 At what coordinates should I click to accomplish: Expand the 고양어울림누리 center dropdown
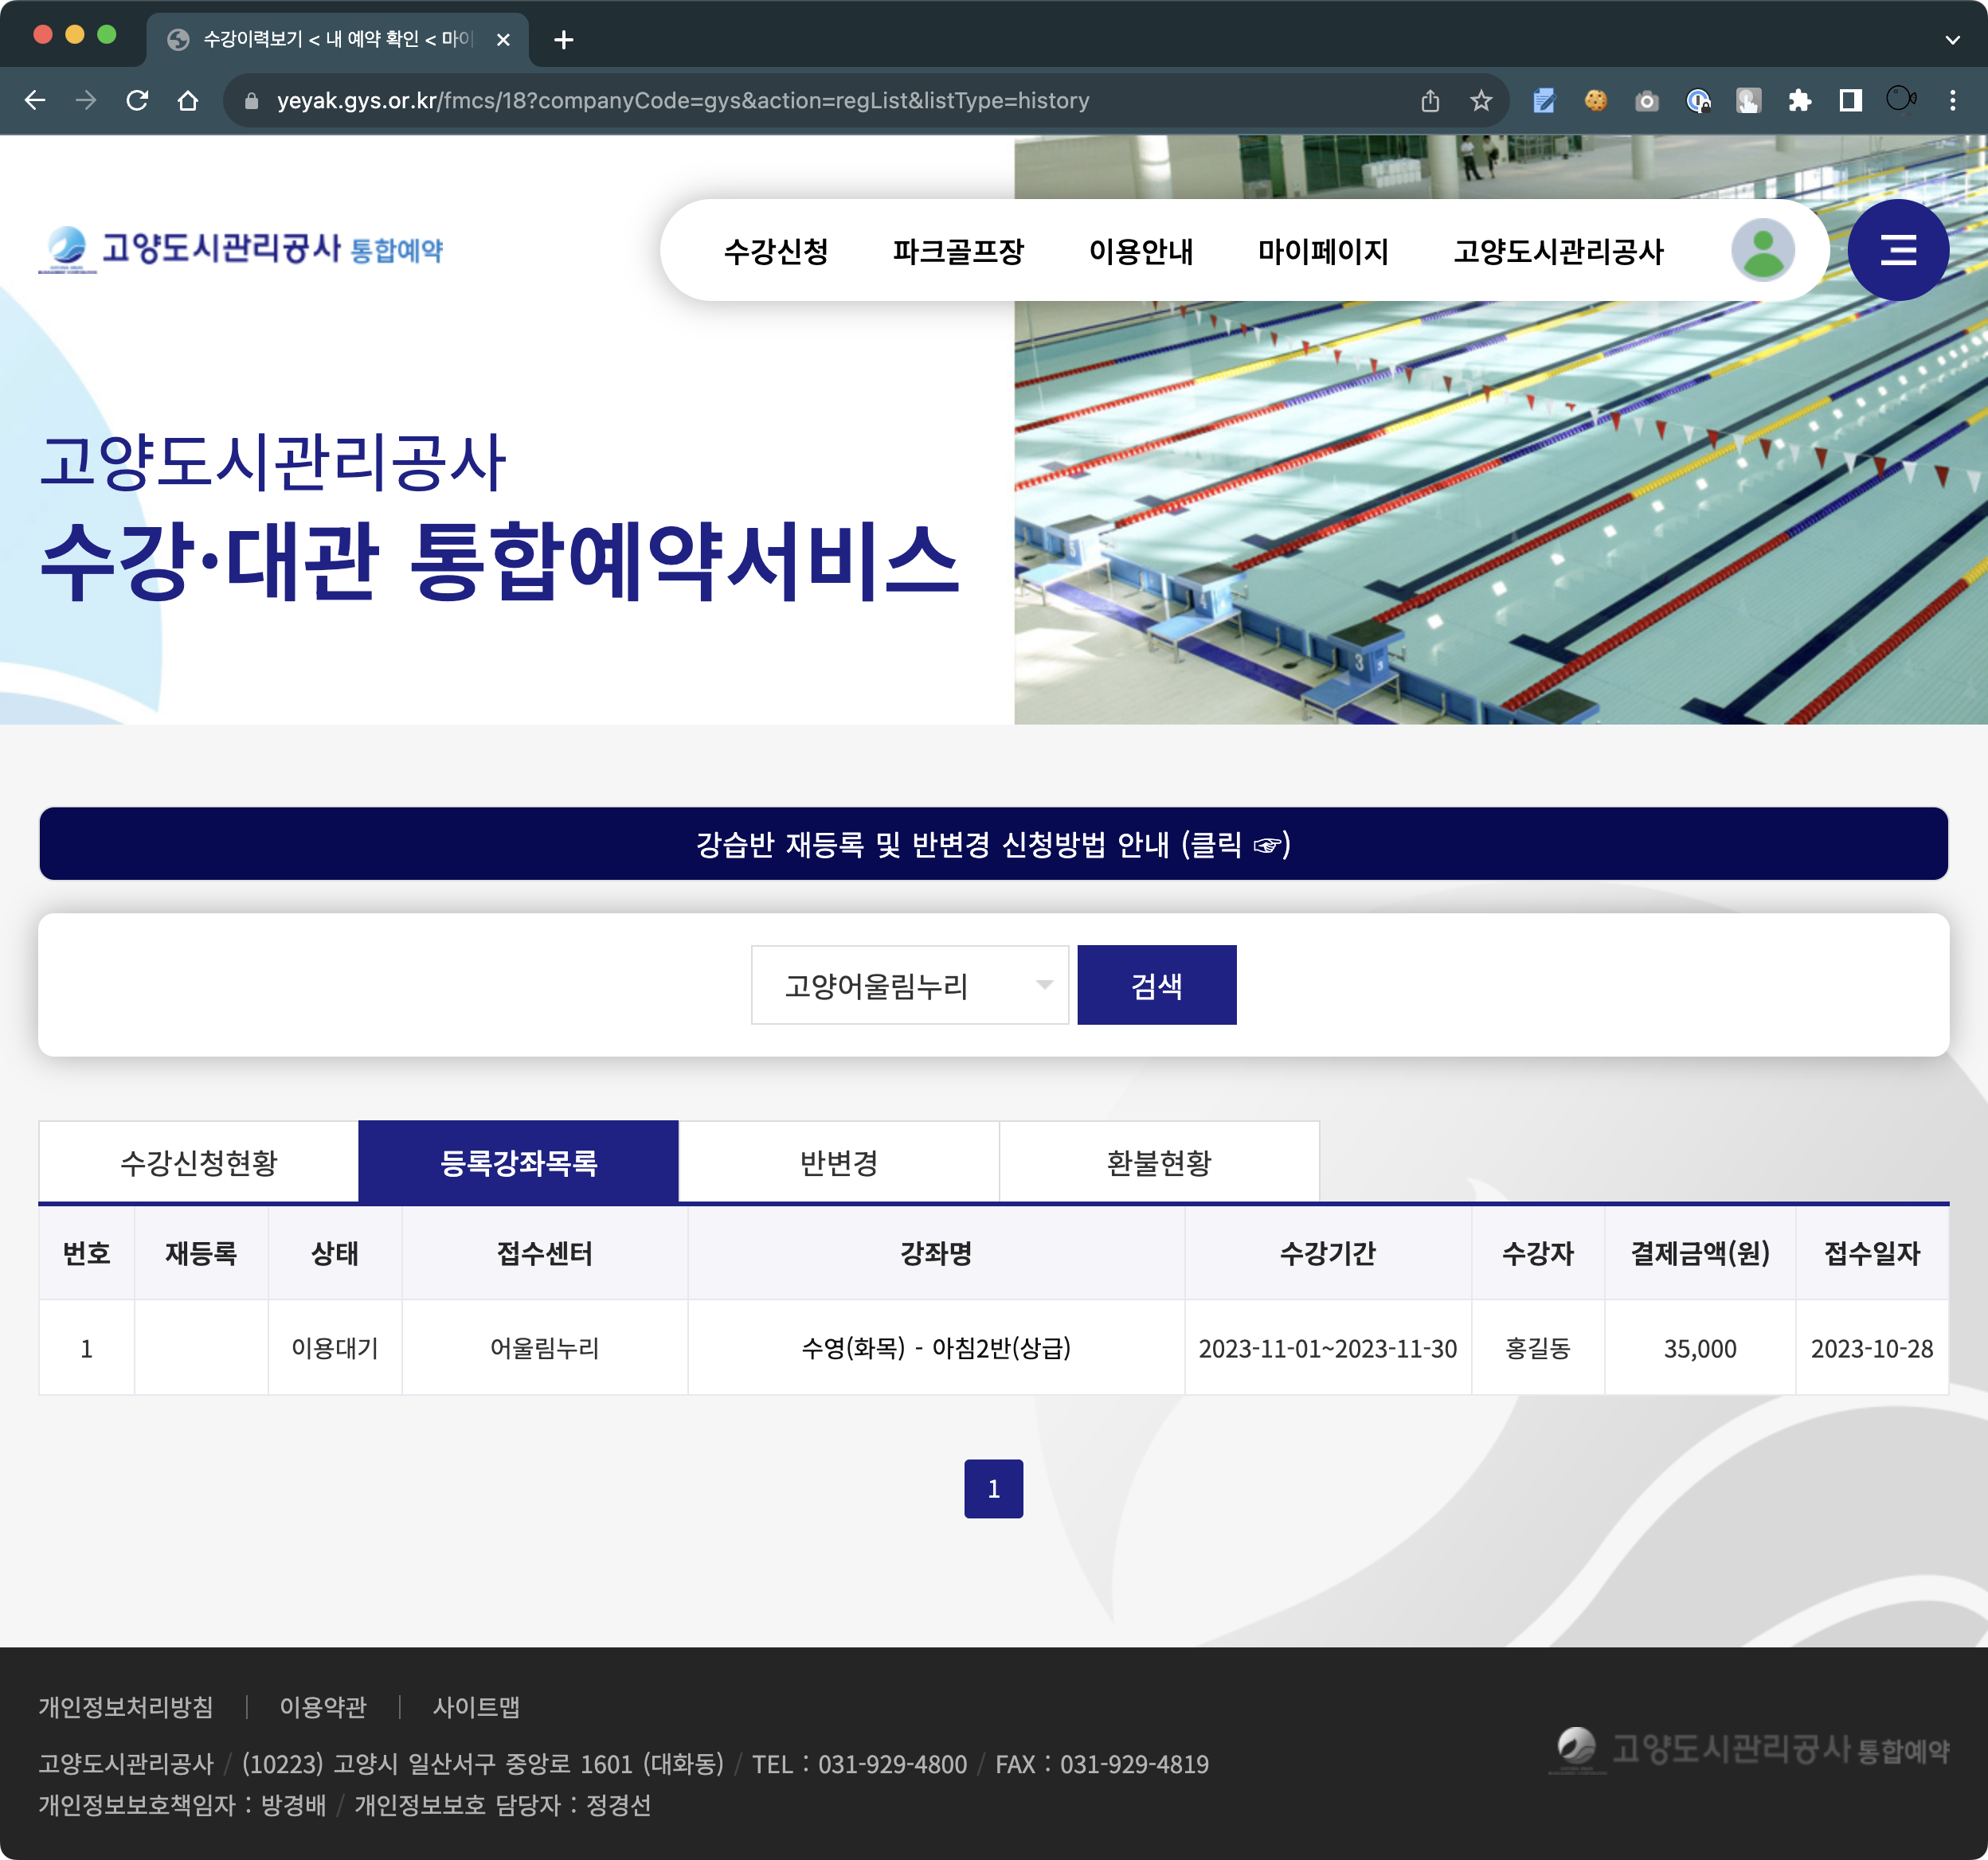(910, 984)
